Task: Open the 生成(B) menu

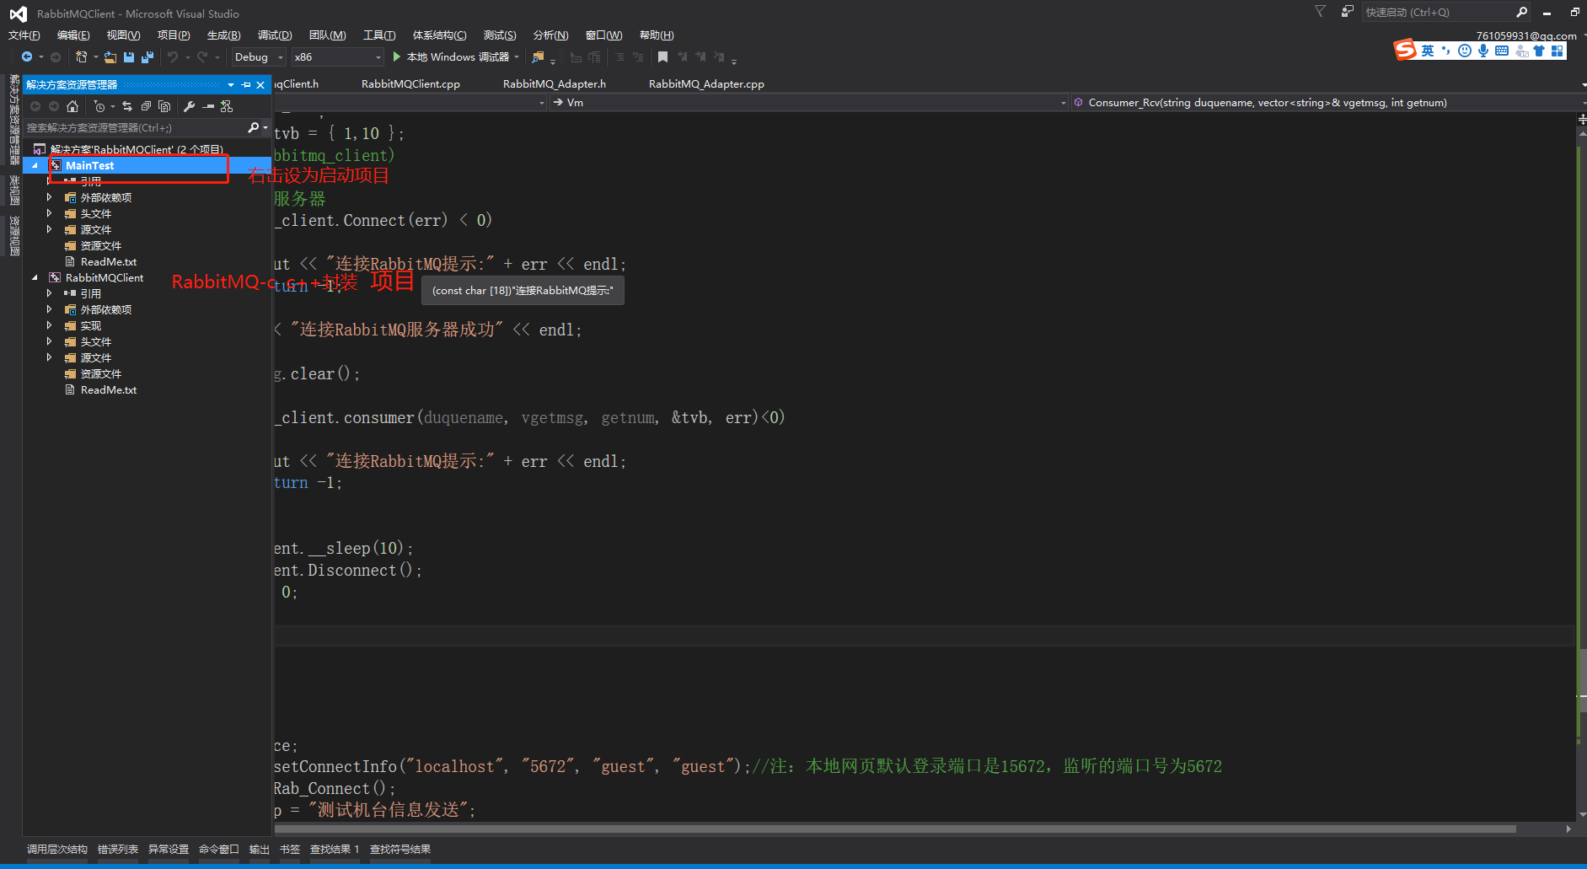Action: click(224, 35)
